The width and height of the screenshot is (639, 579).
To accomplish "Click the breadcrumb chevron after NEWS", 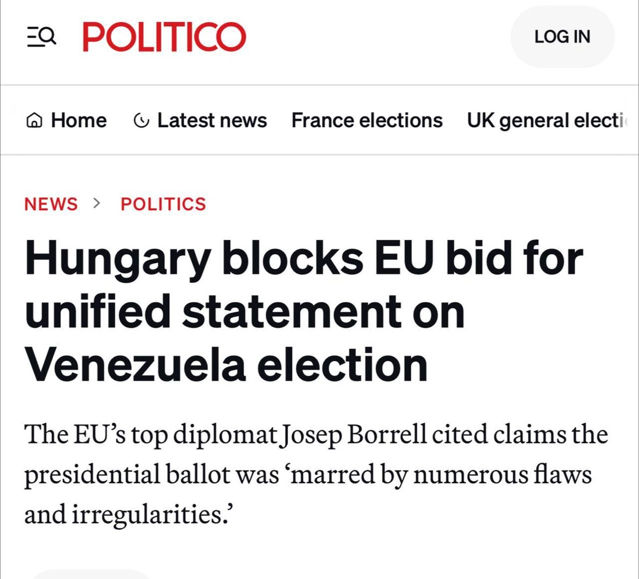I will click(x=97, y=203).
